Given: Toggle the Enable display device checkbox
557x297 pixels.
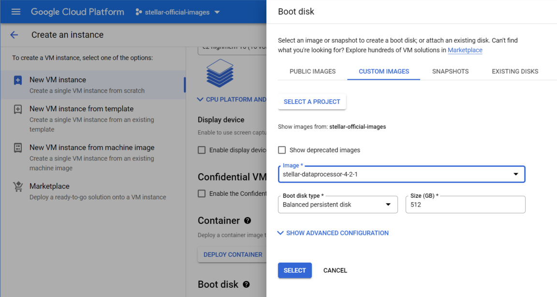Looking at the screenshot, I should click(202, 150).
